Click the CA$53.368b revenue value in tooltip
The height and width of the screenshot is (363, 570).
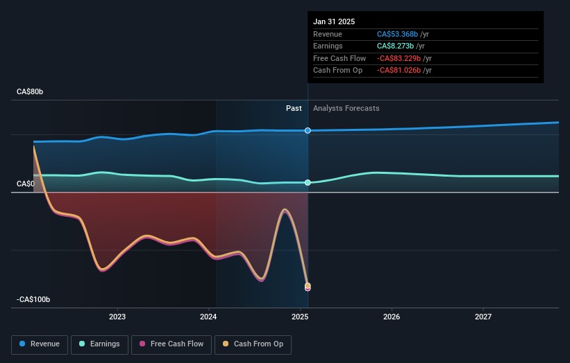coord(398,35)
